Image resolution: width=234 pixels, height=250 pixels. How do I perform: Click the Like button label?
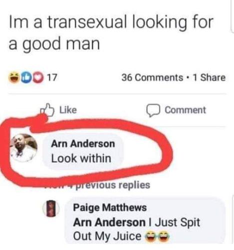coord(68,110)
